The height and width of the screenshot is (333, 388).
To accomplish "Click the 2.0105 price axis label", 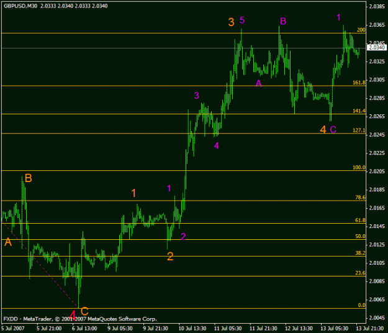I will [x=377, y=263].
